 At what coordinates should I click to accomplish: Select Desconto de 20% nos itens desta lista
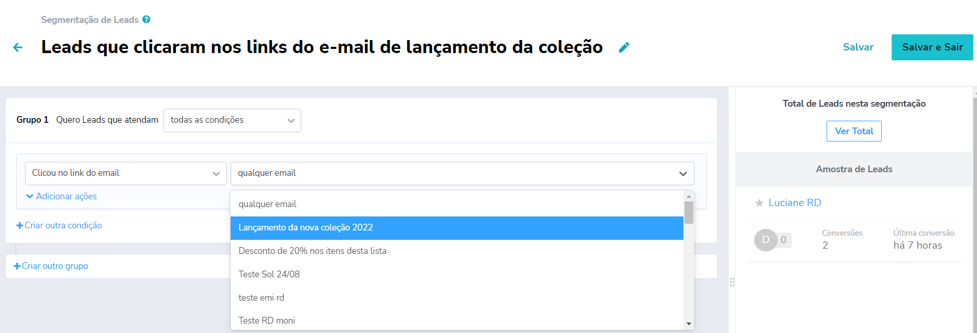point(312,251)
